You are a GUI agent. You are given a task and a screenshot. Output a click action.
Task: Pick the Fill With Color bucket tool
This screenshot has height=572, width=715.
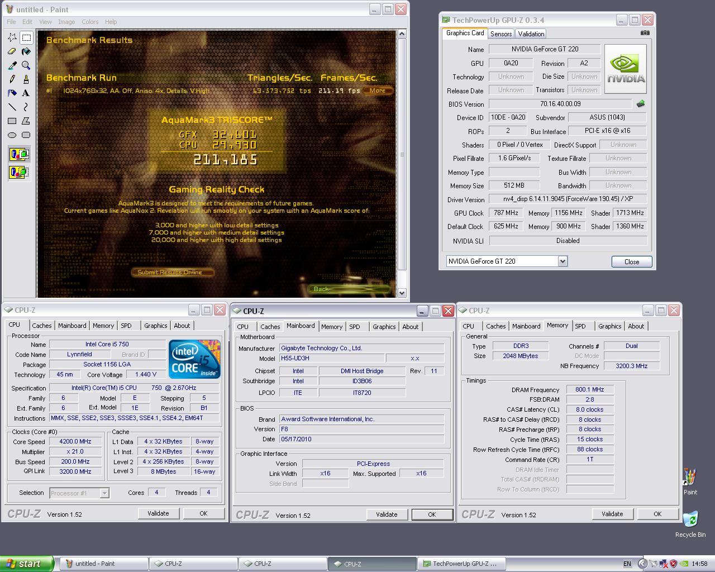(x=26, y=51)
